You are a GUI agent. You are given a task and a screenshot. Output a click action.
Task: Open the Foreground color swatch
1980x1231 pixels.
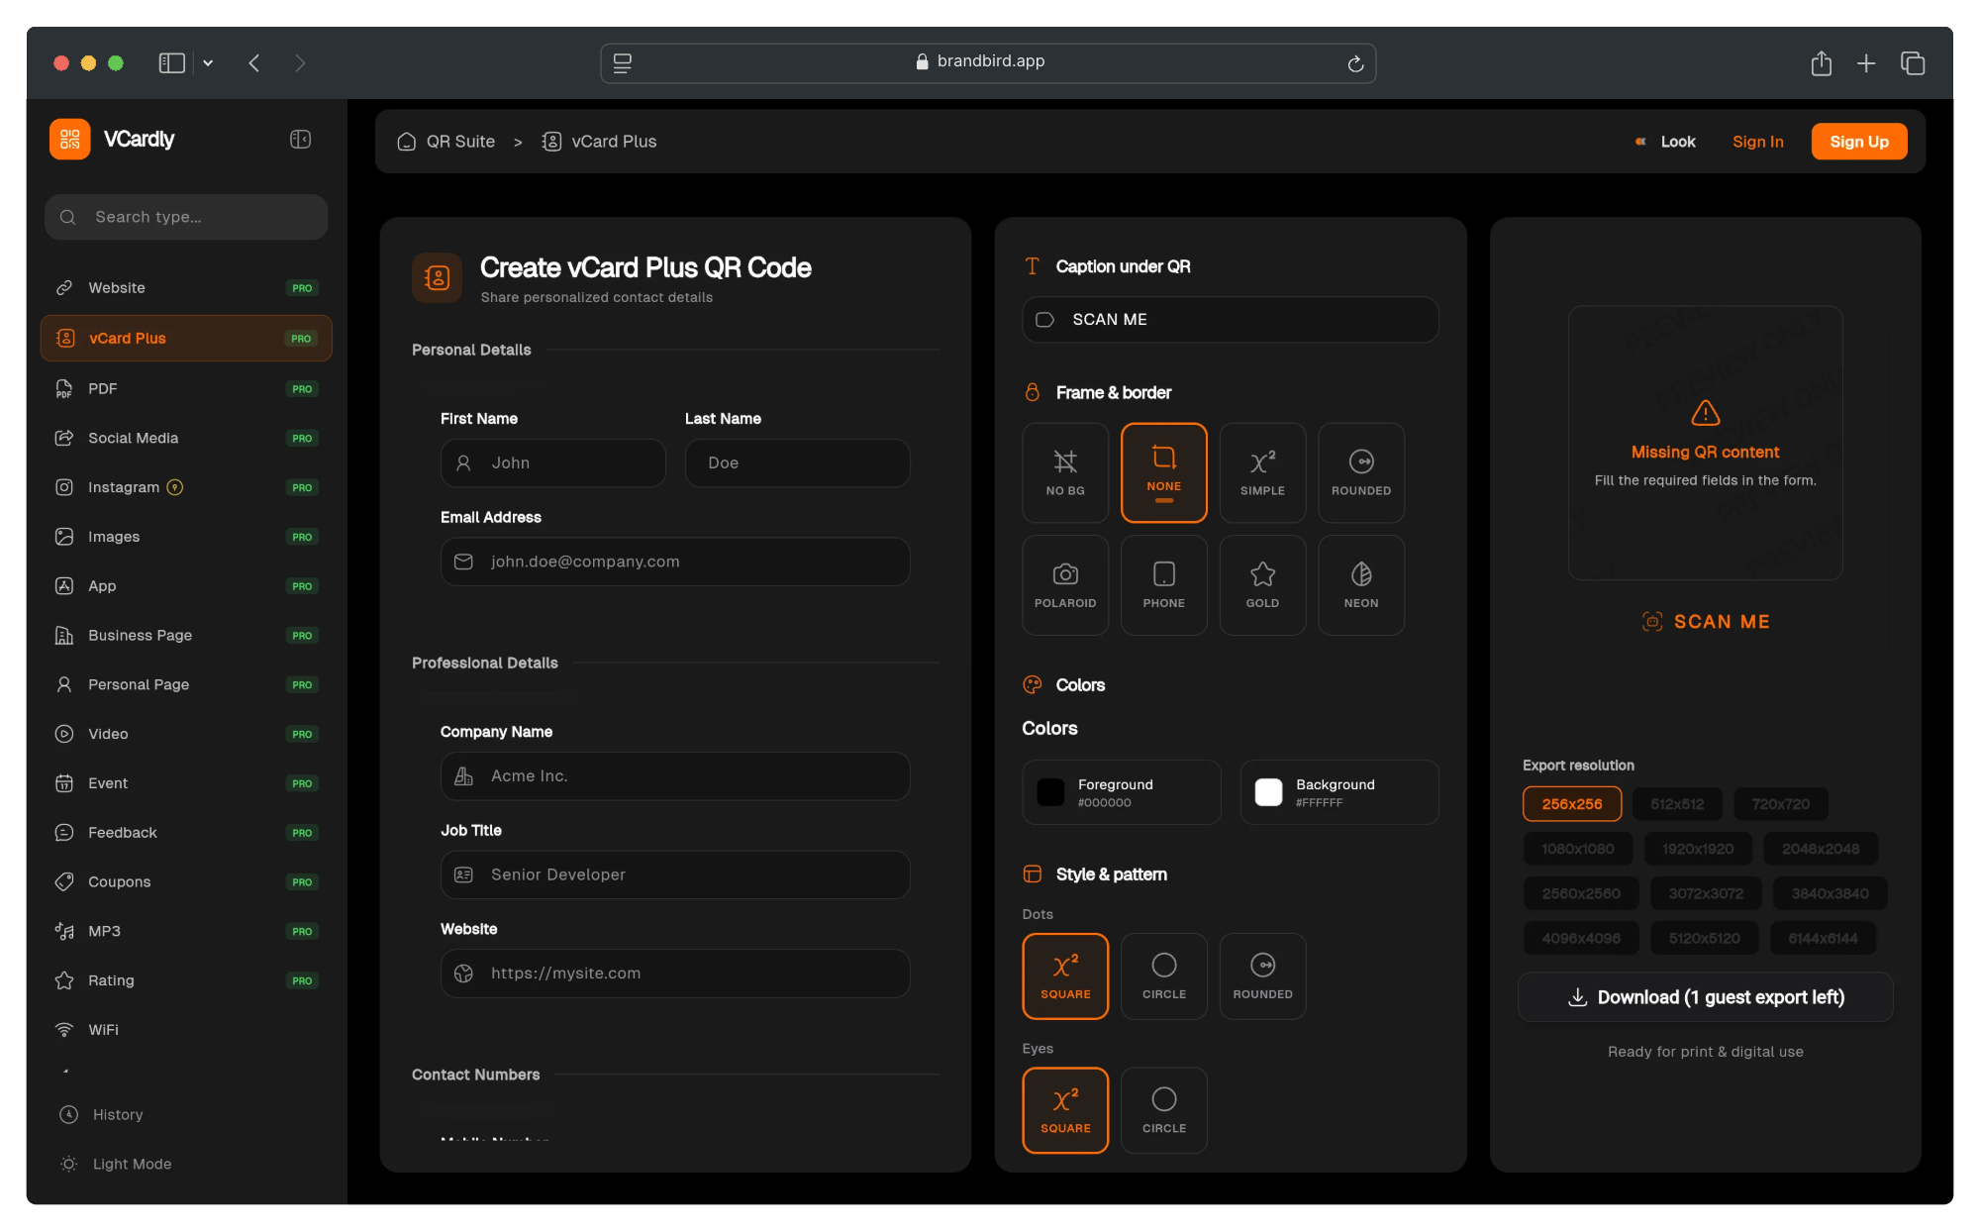pyautogui.click(x=1050, y=792)
